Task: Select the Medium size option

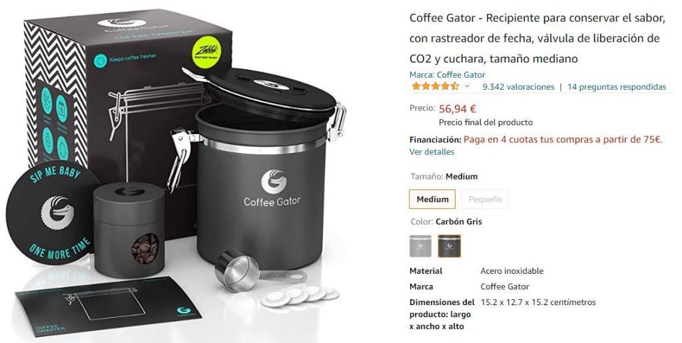Action: pos(432,199)
